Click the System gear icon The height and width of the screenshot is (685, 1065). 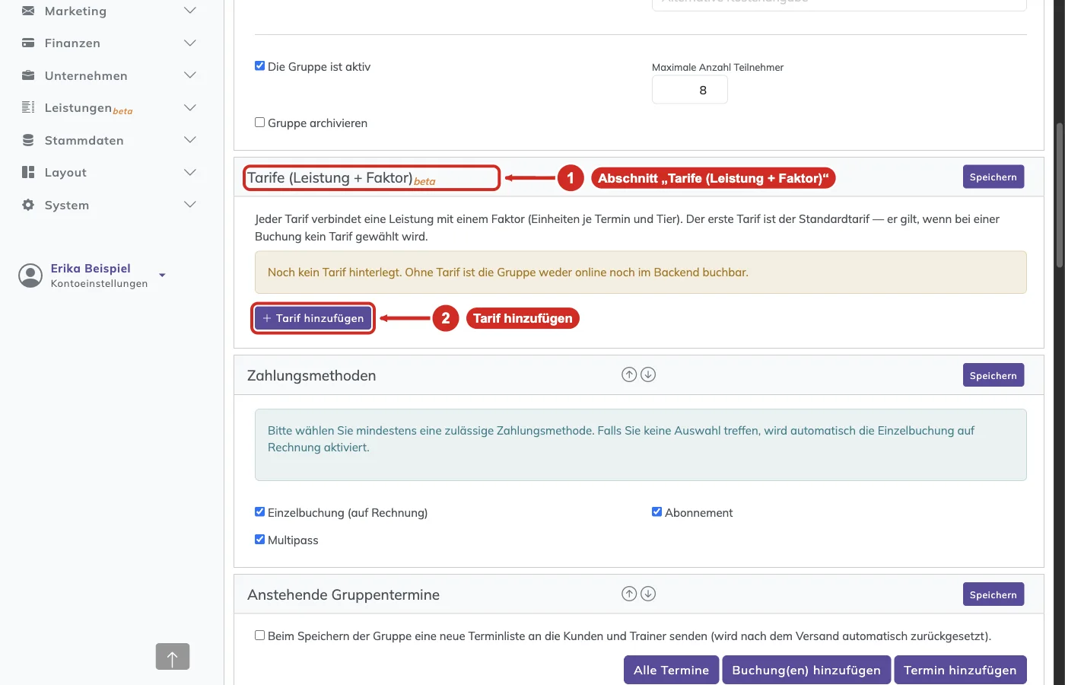tap(28, 205)
